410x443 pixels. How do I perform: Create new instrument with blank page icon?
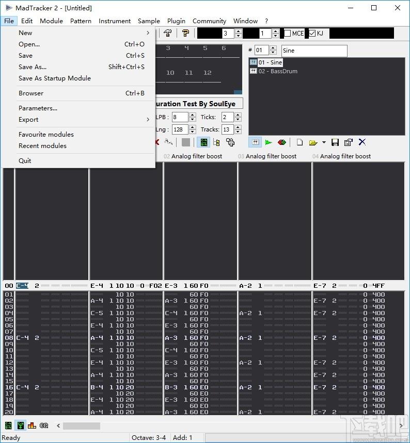299,142
